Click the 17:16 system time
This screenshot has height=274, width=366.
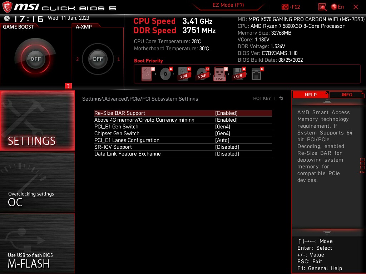pos(29,19)
